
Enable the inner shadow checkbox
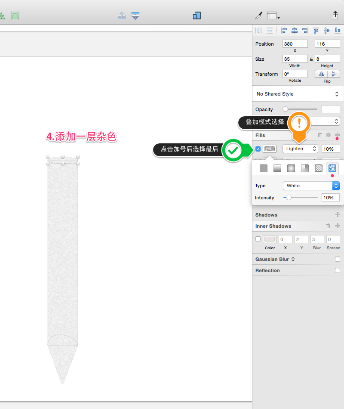click(x=258, y=239)
